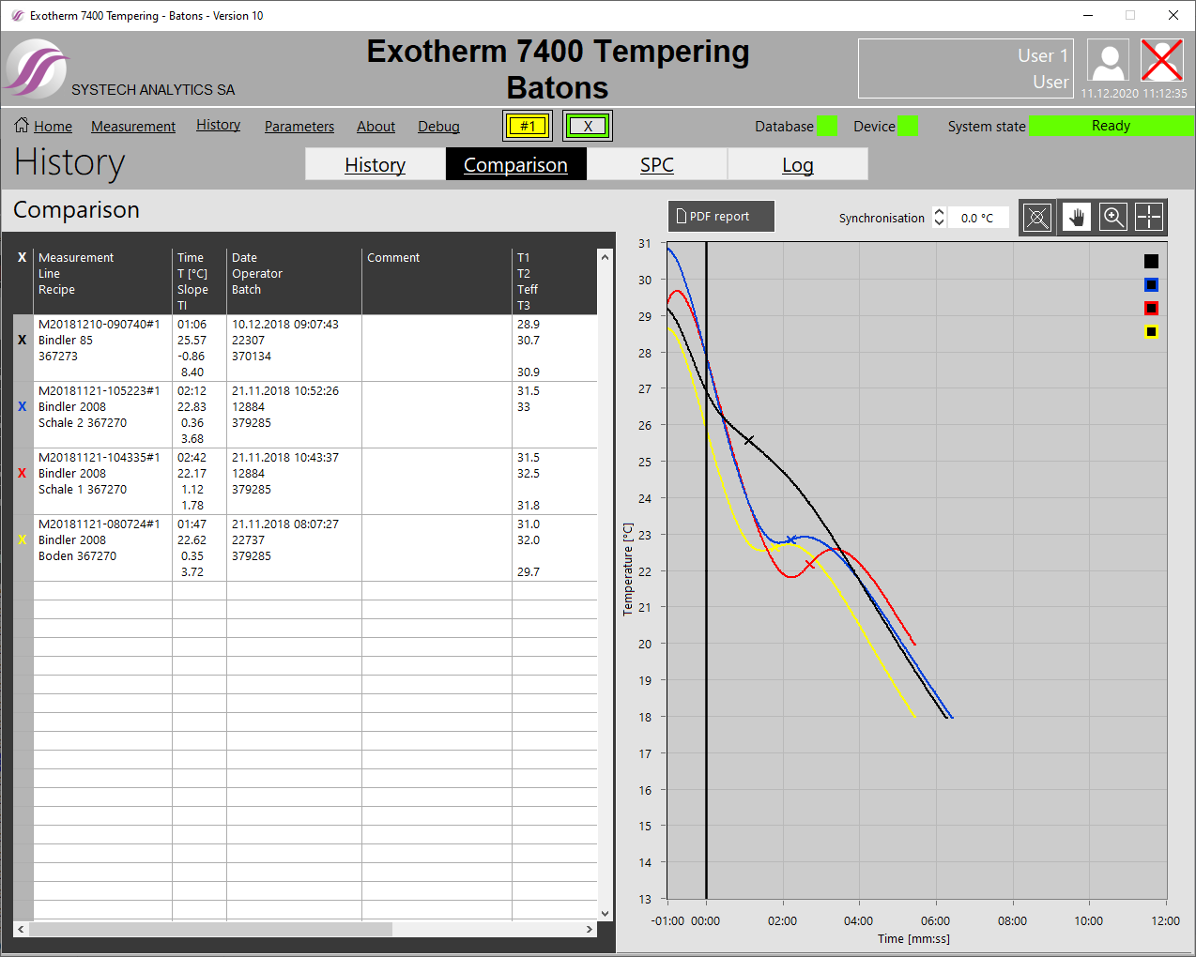Click the yellow #1 channel button

tap(529, 126)
